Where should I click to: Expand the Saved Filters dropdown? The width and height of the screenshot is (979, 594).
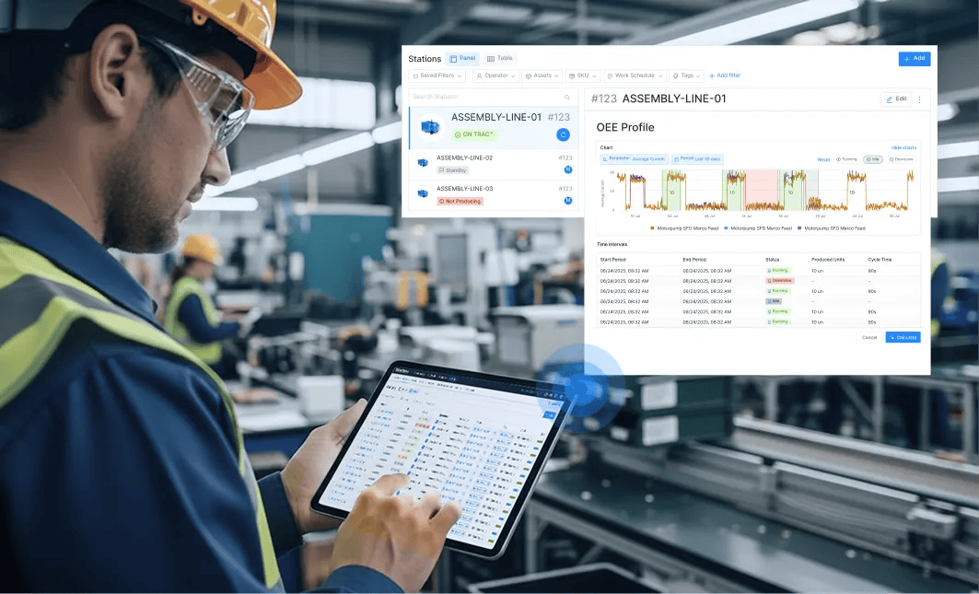[437, 76]
